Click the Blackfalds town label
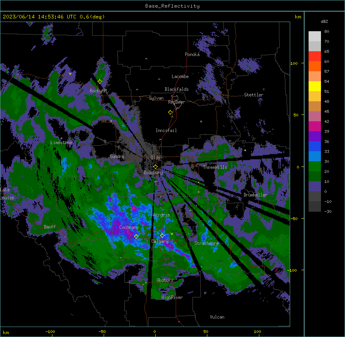The image size is (345, 337). [177, 89]
